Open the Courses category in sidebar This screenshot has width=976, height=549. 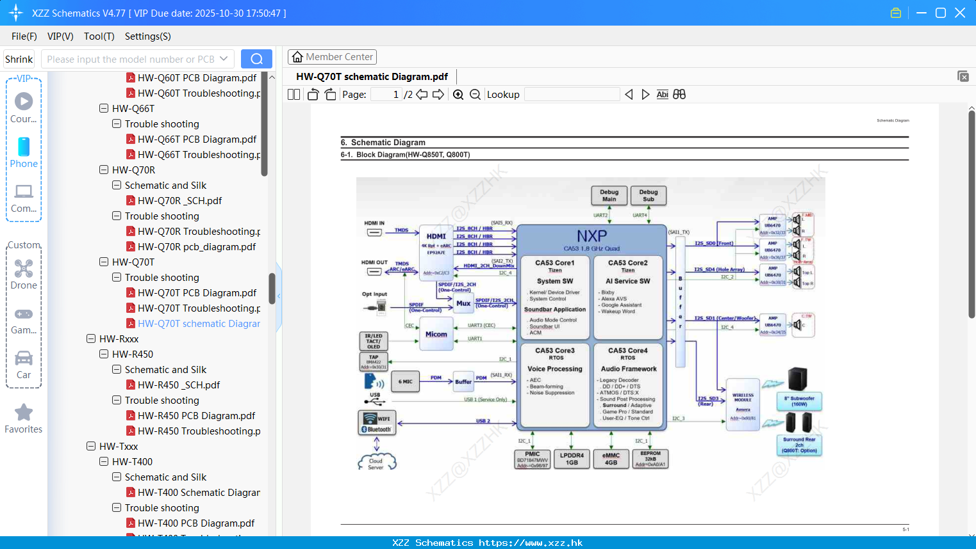click(x=24, y=107)
